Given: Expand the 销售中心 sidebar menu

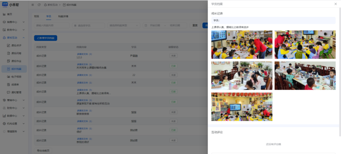Looking at the screenshot, I should point(14,22).
